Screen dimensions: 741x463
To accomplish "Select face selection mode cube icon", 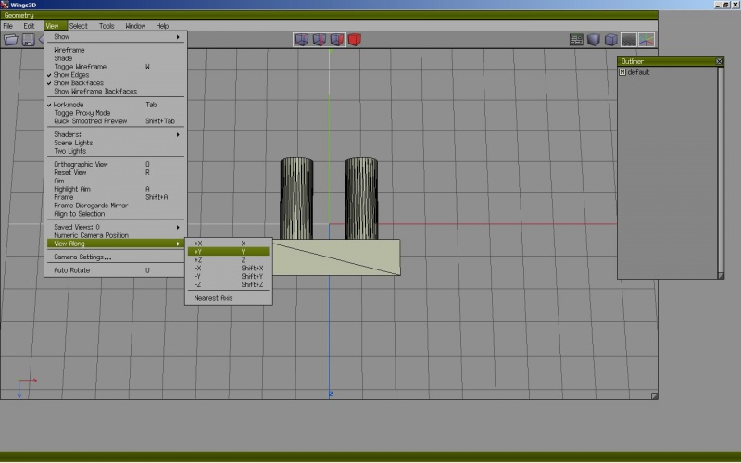I will (x=337, y=40).
